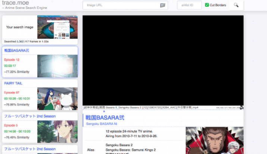Select the FAIRY TAIL search result

(x=13, y=83)
